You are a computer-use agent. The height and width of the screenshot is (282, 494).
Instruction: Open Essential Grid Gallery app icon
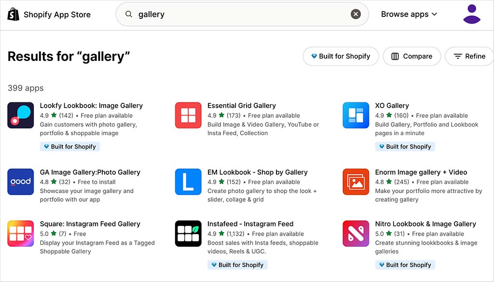click(188, 115)
